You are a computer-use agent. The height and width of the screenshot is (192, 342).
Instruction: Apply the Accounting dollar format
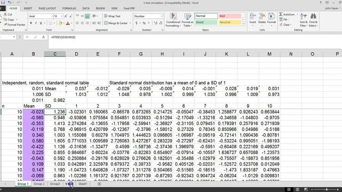pyautogui.click(x=137, y=23)
